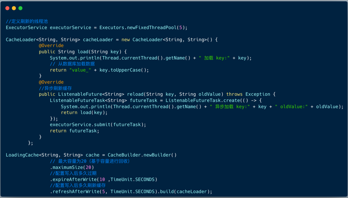Click the second @Override annotation above reload
Screen dimensions: 348x198
[x=51, y=82]
